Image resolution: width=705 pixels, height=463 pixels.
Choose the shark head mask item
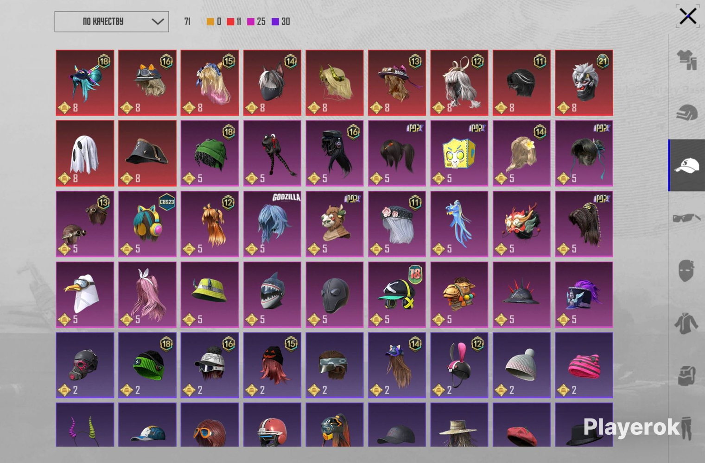point(272,294)
